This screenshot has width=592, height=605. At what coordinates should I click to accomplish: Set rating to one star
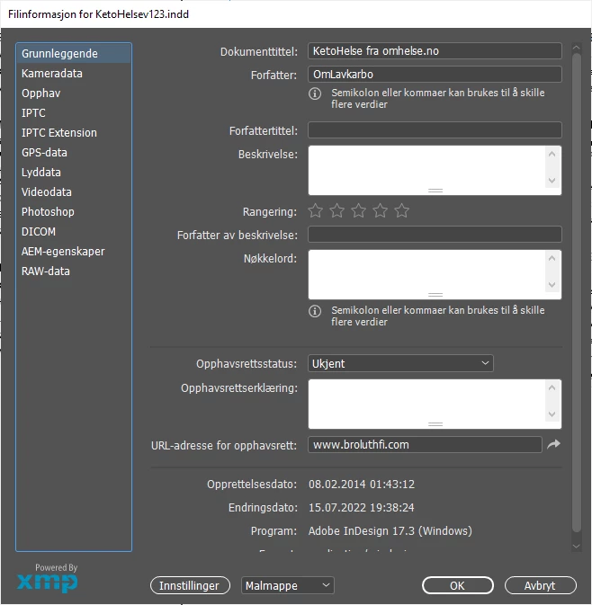tap(315, 210)
